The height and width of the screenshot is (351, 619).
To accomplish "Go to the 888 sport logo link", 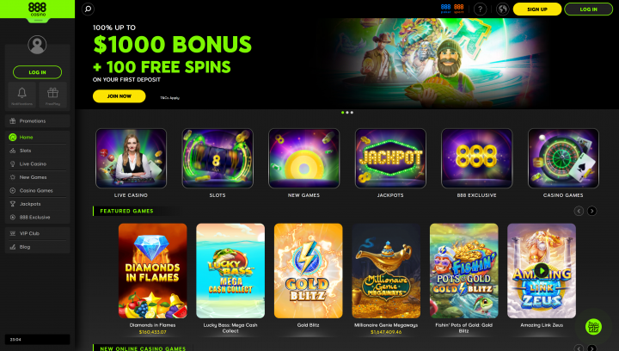I will tap(459, 9).
